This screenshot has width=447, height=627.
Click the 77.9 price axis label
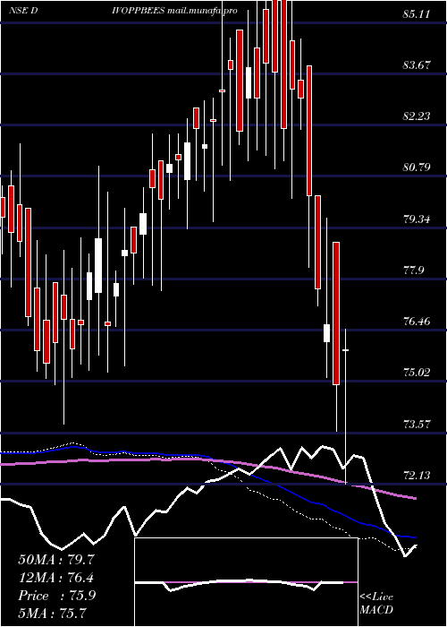click(413, 270)
